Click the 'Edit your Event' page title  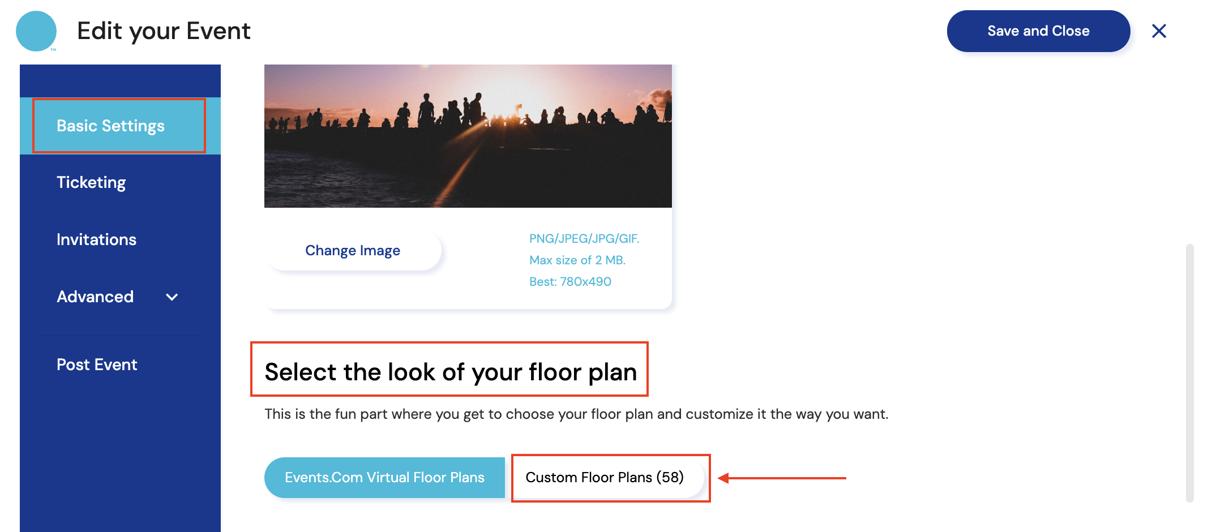(x=164, y=31)
